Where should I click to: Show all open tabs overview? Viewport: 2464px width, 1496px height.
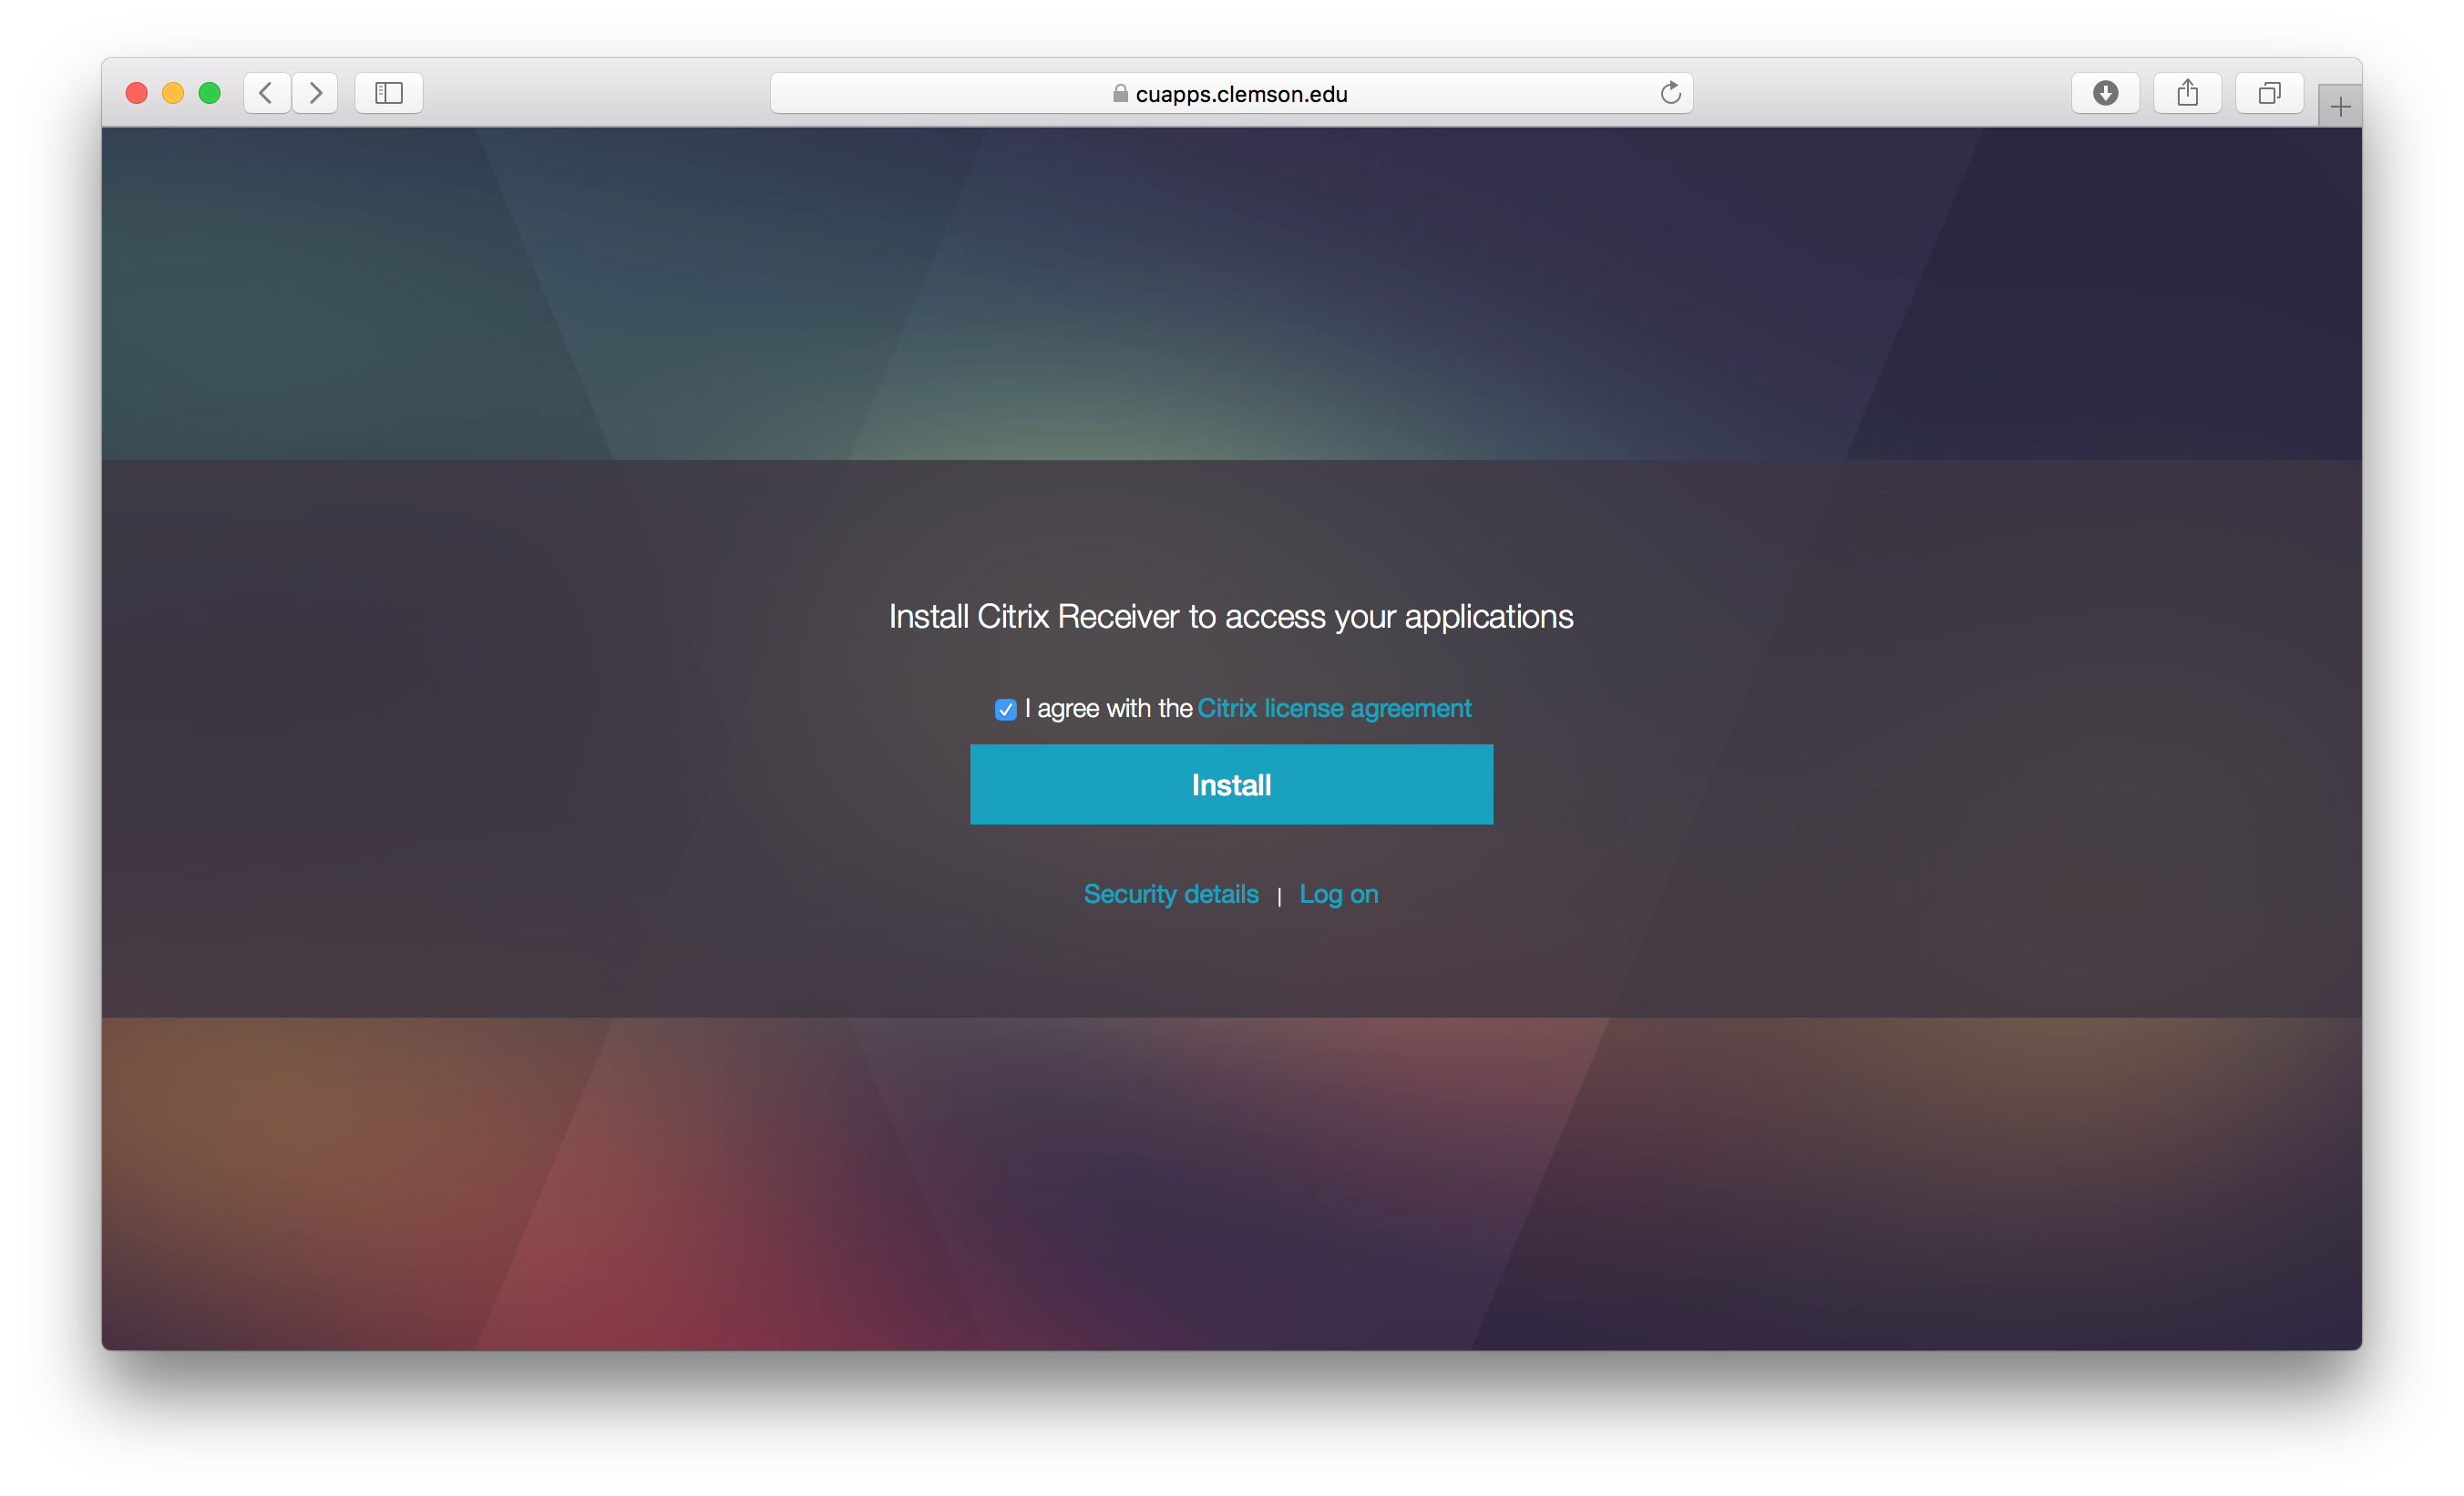[x=2268, y=93]
